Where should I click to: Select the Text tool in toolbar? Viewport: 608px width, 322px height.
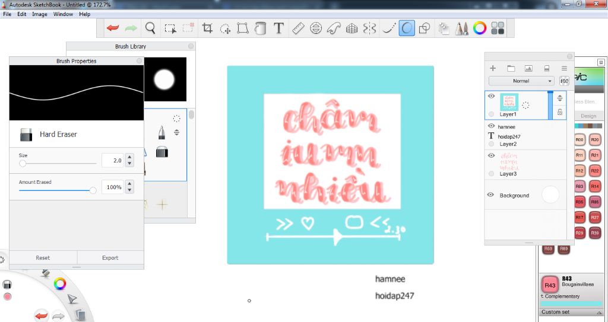pos(278,28)
